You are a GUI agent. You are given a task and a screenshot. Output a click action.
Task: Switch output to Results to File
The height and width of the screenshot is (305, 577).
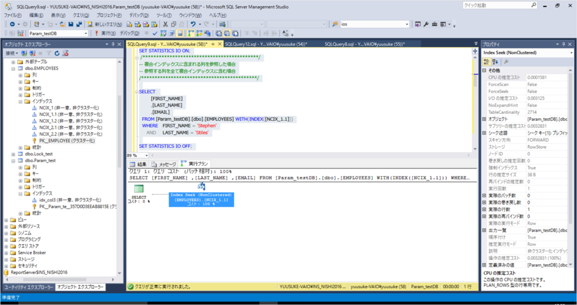pos(235,33)
